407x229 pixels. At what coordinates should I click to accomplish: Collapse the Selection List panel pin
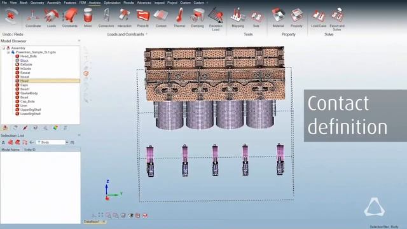point(79,135)
